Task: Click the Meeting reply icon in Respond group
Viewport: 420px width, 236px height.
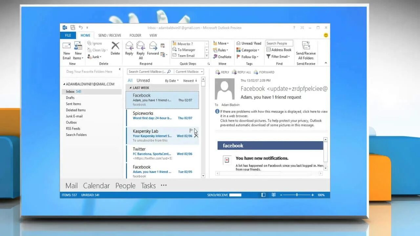Action: click(x=162, y=46)
